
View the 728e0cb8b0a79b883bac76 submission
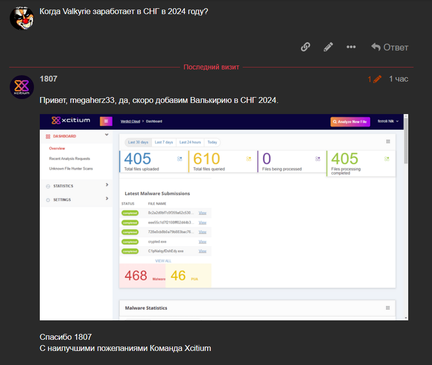(x=202, y=232)
